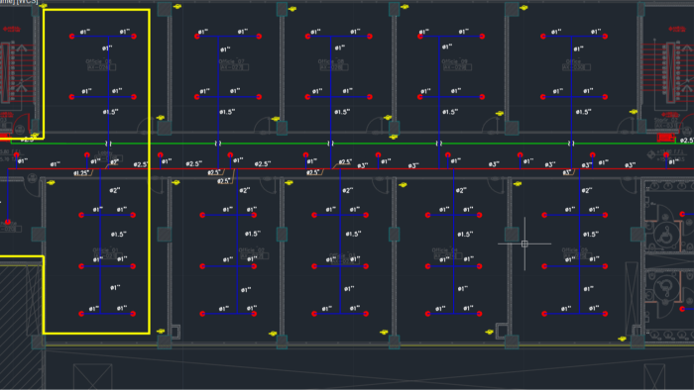
Task: Select the top-left sprinkler head in the yellow-outlined upper room
Action: coord(72,37)
